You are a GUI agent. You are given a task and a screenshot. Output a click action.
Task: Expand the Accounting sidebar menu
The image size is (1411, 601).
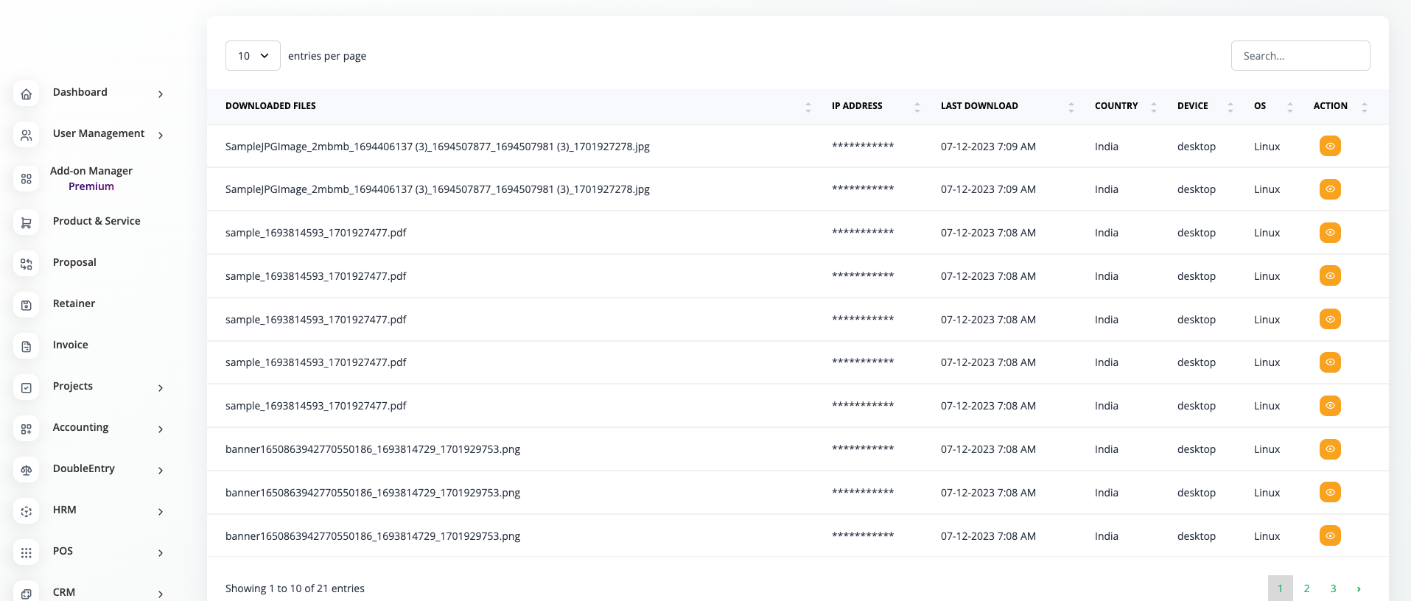[x=160, y=429]
